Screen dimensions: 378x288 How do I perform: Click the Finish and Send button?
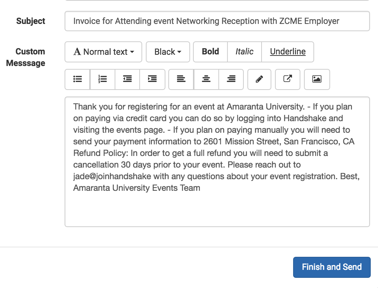click(332, 267)
